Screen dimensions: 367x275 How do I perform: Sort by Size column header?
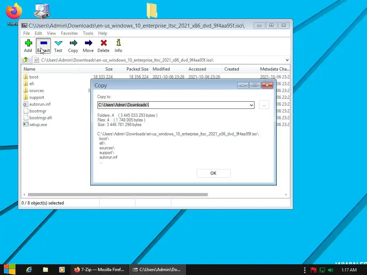coord(97,69)
